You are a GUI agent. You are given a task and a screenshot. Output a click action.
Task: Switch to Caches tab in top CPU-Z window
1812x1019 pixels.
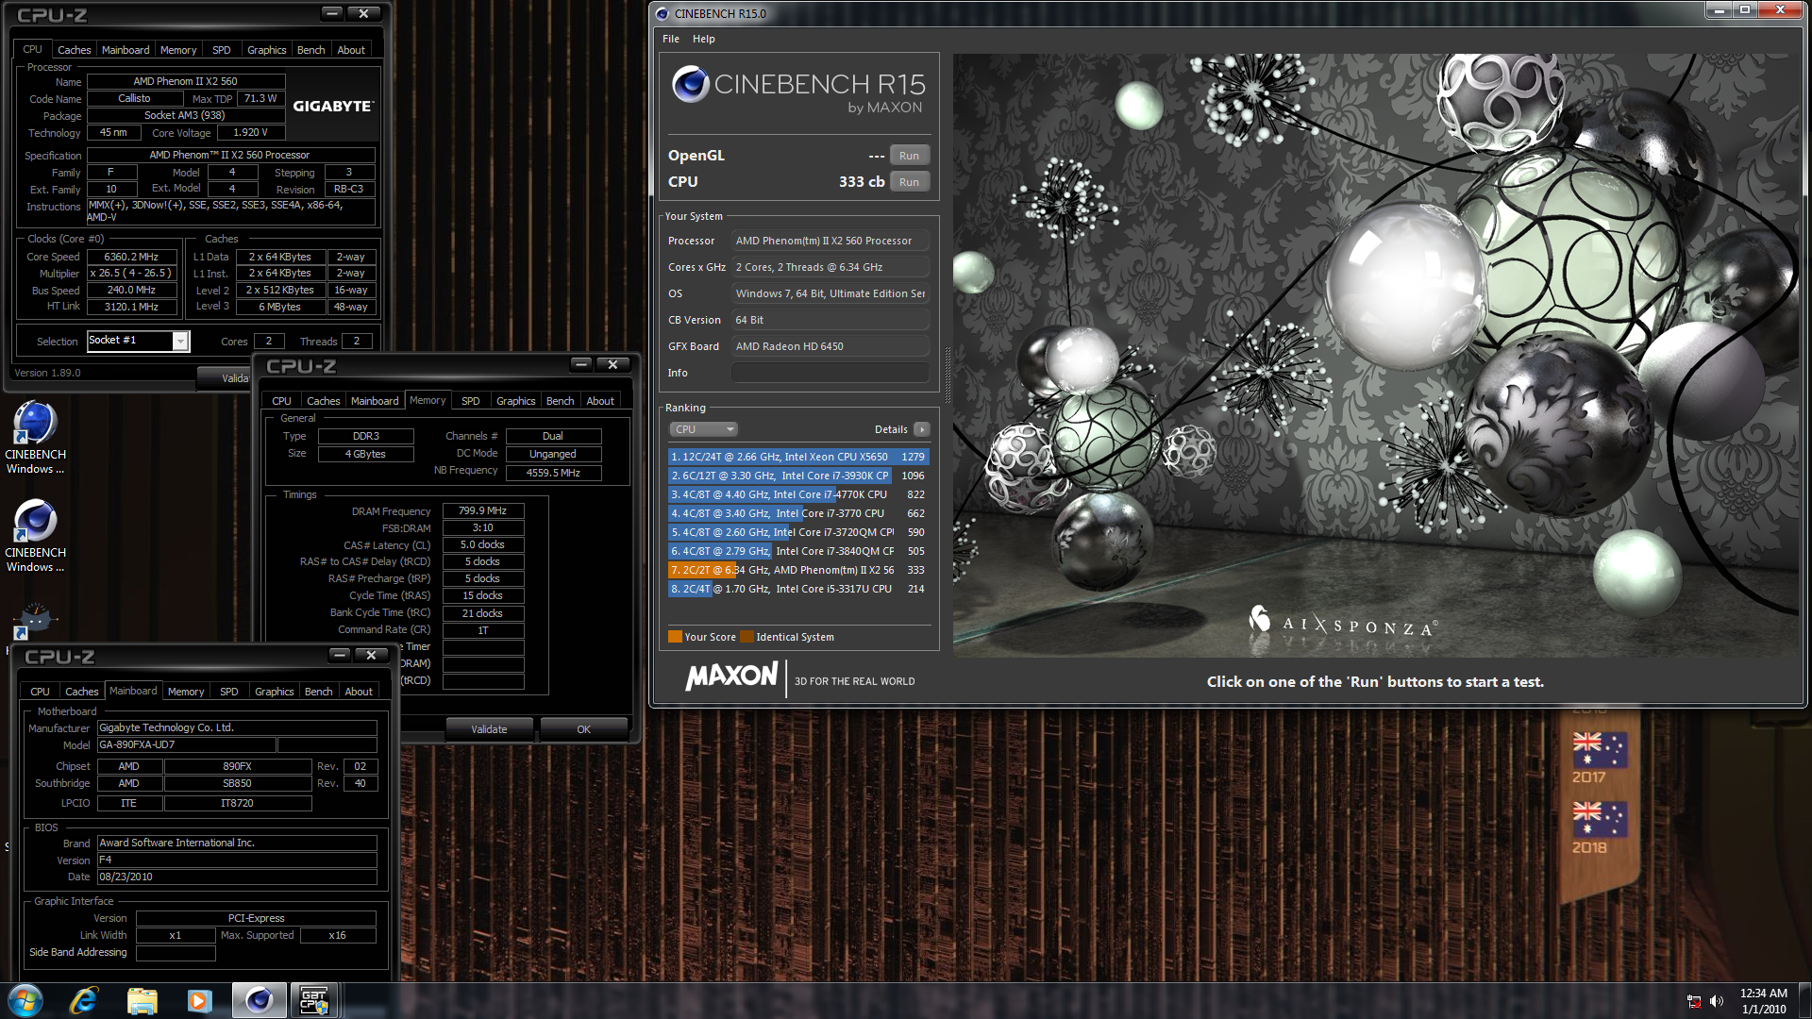pos(74,50)
